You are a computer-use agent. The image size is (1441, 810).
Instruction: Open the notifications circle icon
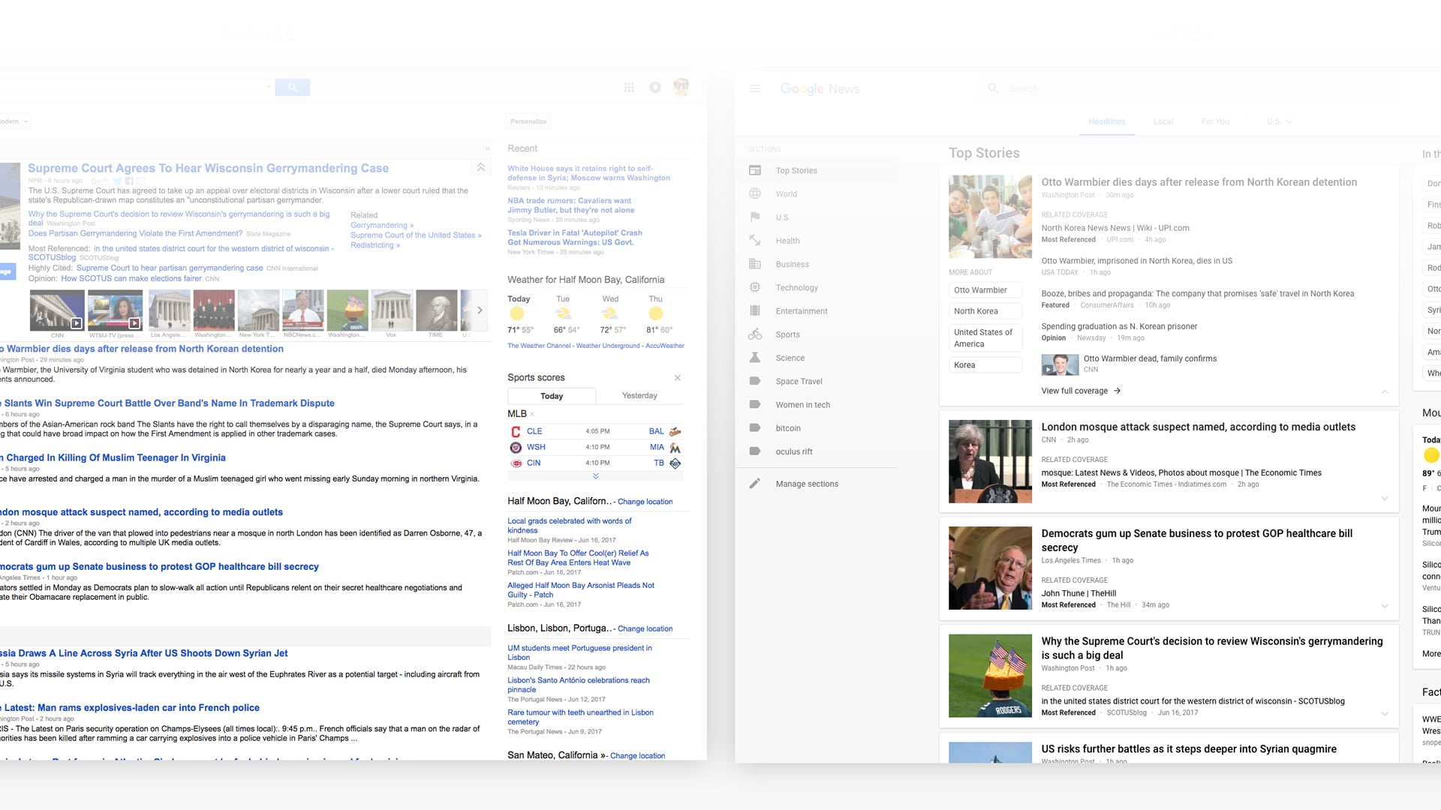655,87
